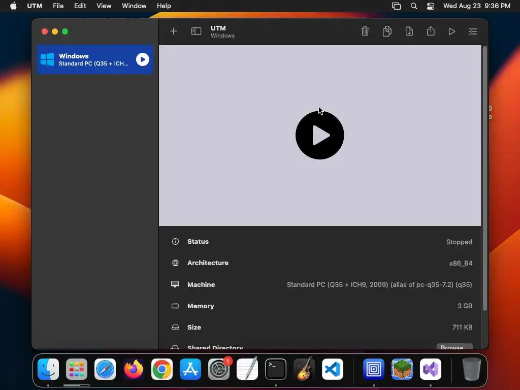
Task: Browse for a shared directory
Action: pyautogui.click(x=454, y=346)
